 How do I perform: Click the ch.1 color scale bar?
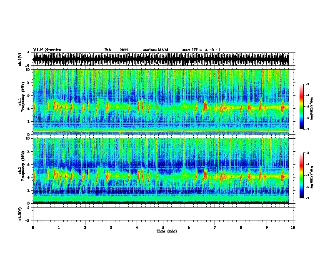[x=302, y=107]
